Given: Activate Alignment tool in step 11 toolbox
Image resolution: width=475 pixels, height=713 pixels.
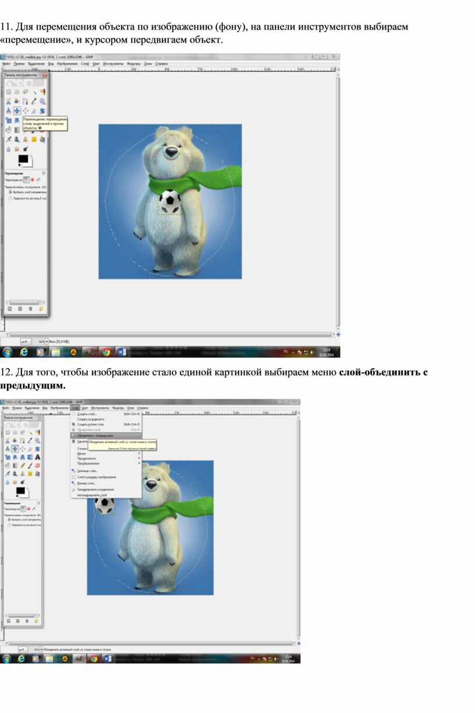Looking at the screenshot, I should tap(25, 110).
